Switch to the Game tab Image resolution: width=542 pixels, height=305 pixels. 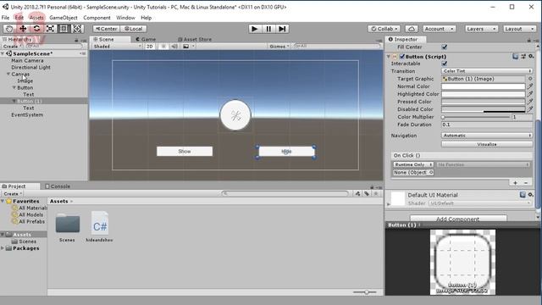(146, 40)
